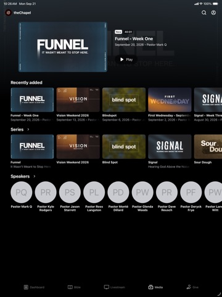Viewport: 222px width, 297px height.
Task: Click the 'Recently added' heading
Action: (x=27, y=82)
